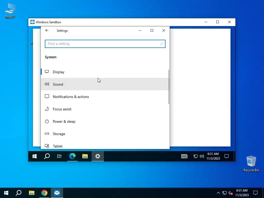This screenshot has width=264, height=198.
Task: Show hidden icons in host tray
Action: click(218, 193)
